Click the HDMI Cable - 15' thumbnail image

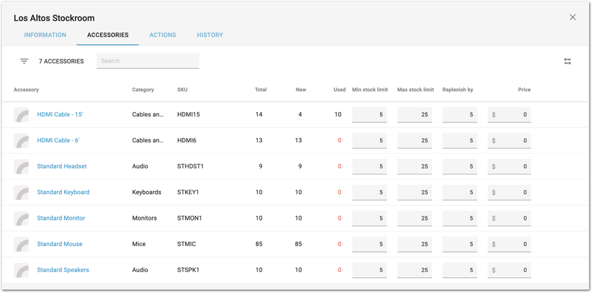[21, 115]
